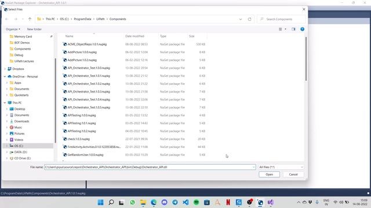This screenshot has height=208, width=371.
Task: Select Music in the navigation pane
Action: click(x=18, y=127)
